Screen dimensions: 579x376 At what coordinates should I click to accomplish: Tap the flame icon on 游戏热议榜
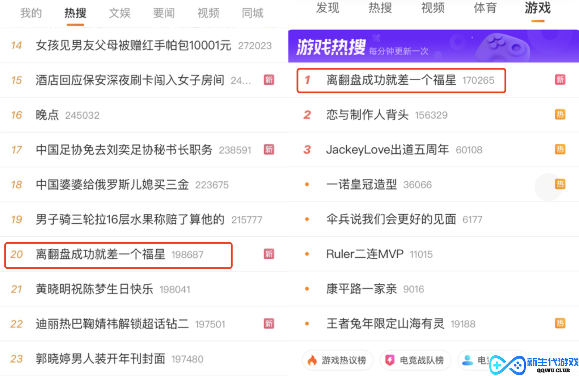(x=312, y=360)
